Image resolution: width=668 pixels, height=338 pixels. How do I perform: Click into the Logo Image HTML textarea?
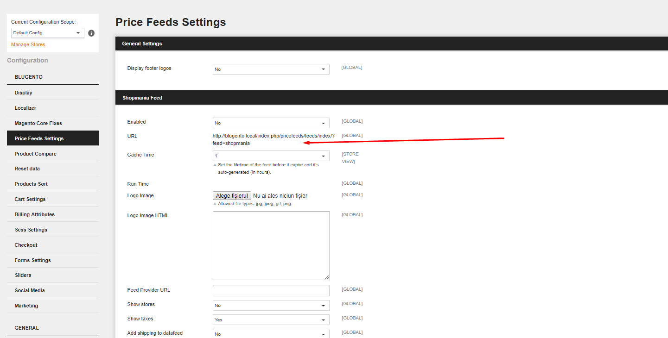point(271,245)
